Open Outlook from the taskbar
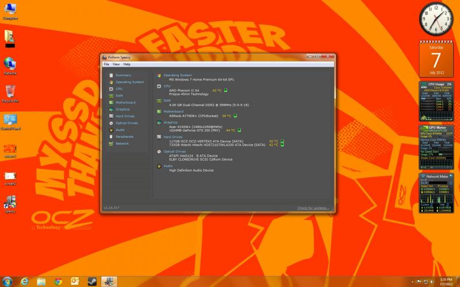This screenshot has height=287, width=460. [75, 282]
